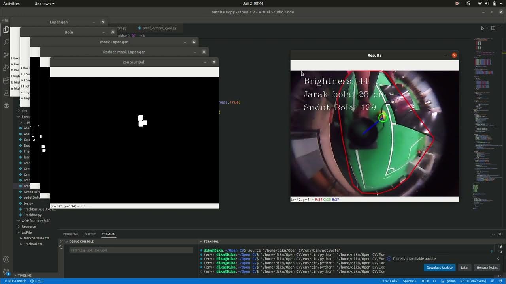Open the Unknown application menu
The width and height of the screenshot is (506, 284).
(x=44, y=4)
